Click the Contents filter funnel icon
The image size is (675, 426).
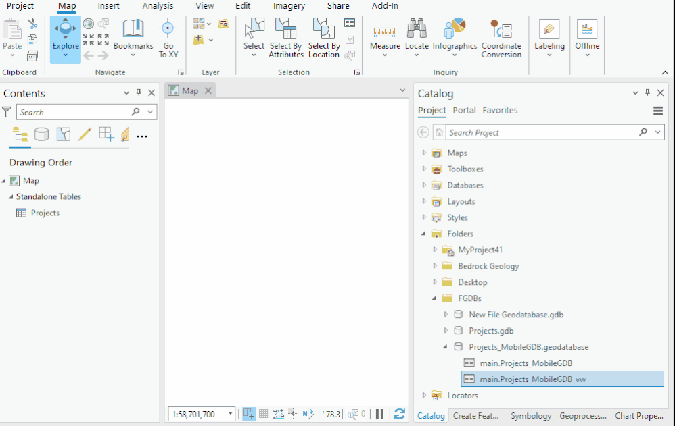pyautogui.click(x=7, y=112)
